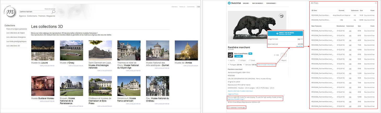Click the PRO badge next to Rmn-Grand Palais
Screen dimensions: 381x113
click(x=250, y=53)
